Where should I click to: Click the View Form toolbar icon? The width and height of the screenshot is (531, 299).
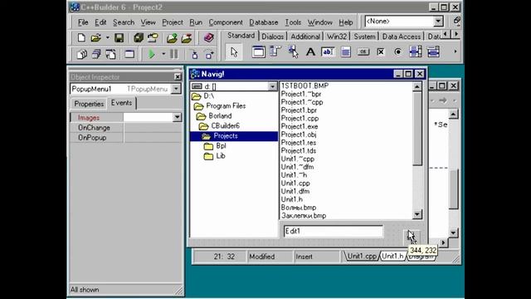point(96,54)
